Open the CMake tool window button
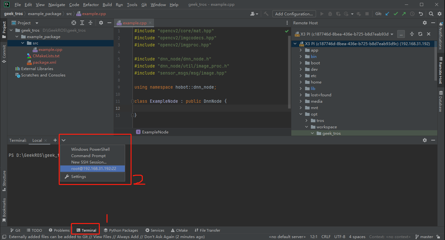Viewport: 445px width, 240px height. [x=179, y=230]
